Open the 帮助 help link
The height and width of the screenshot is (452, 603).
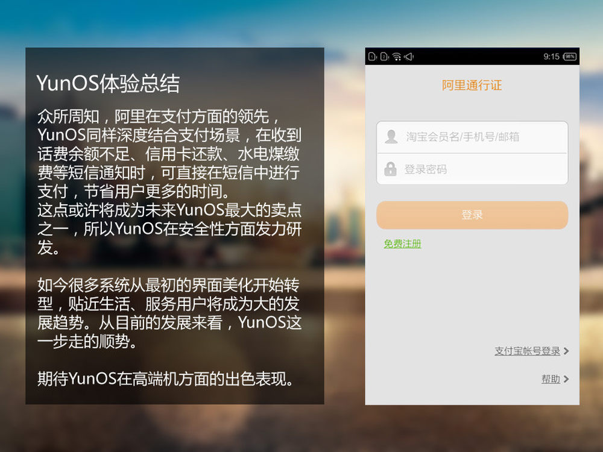[551, 379]
